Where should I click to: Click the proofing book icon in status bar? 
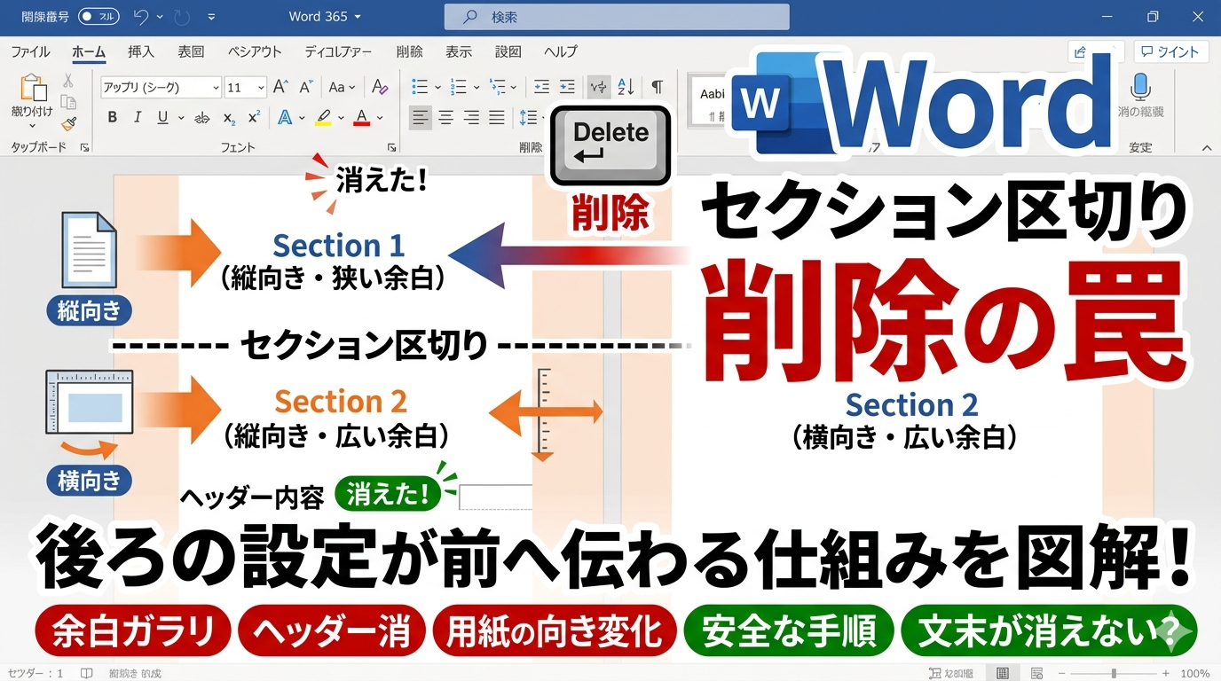[87, 673]
